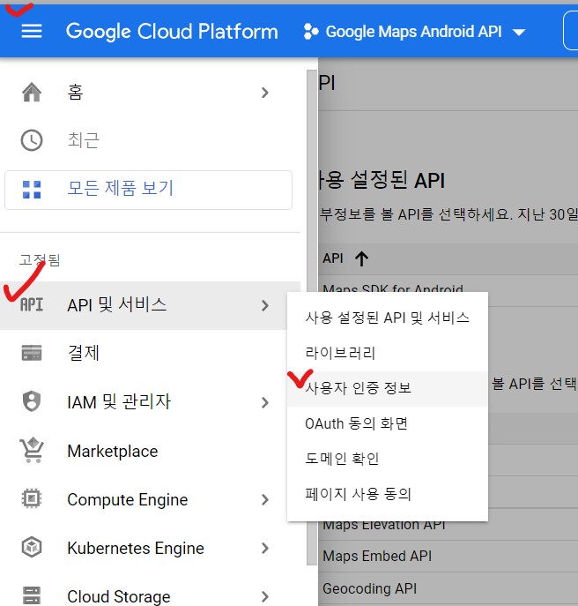Click the Cloud Storage icon
Screen dimensions: 578x606
(x=32, y=595)
